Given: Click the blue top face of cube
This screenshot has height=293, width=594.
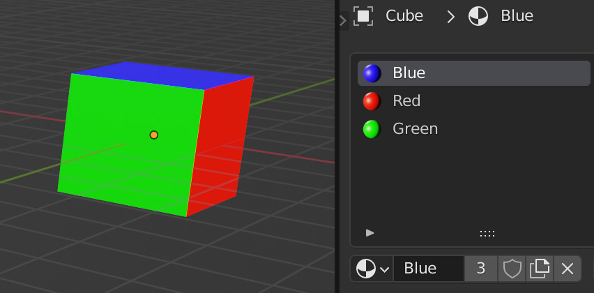Looking at the screenshot, I should 163,75.
